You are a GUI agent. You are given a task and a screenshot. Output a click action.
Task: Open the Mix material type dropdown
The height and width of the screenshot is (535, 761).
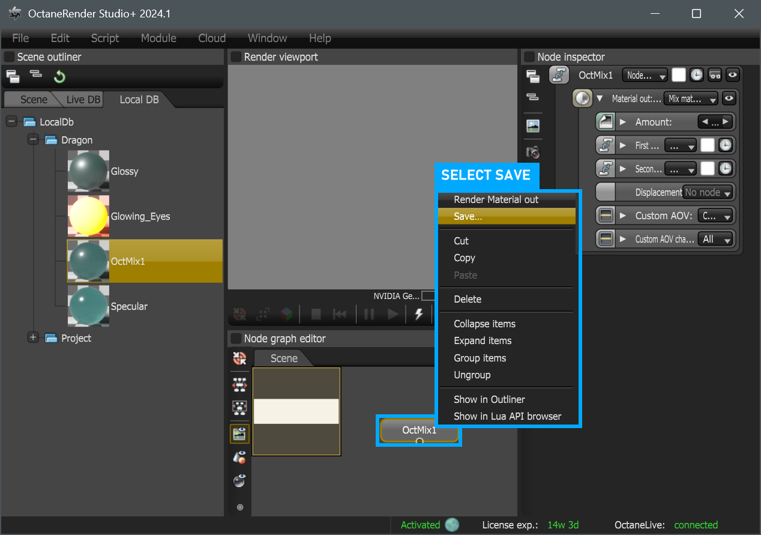(691, 98)
